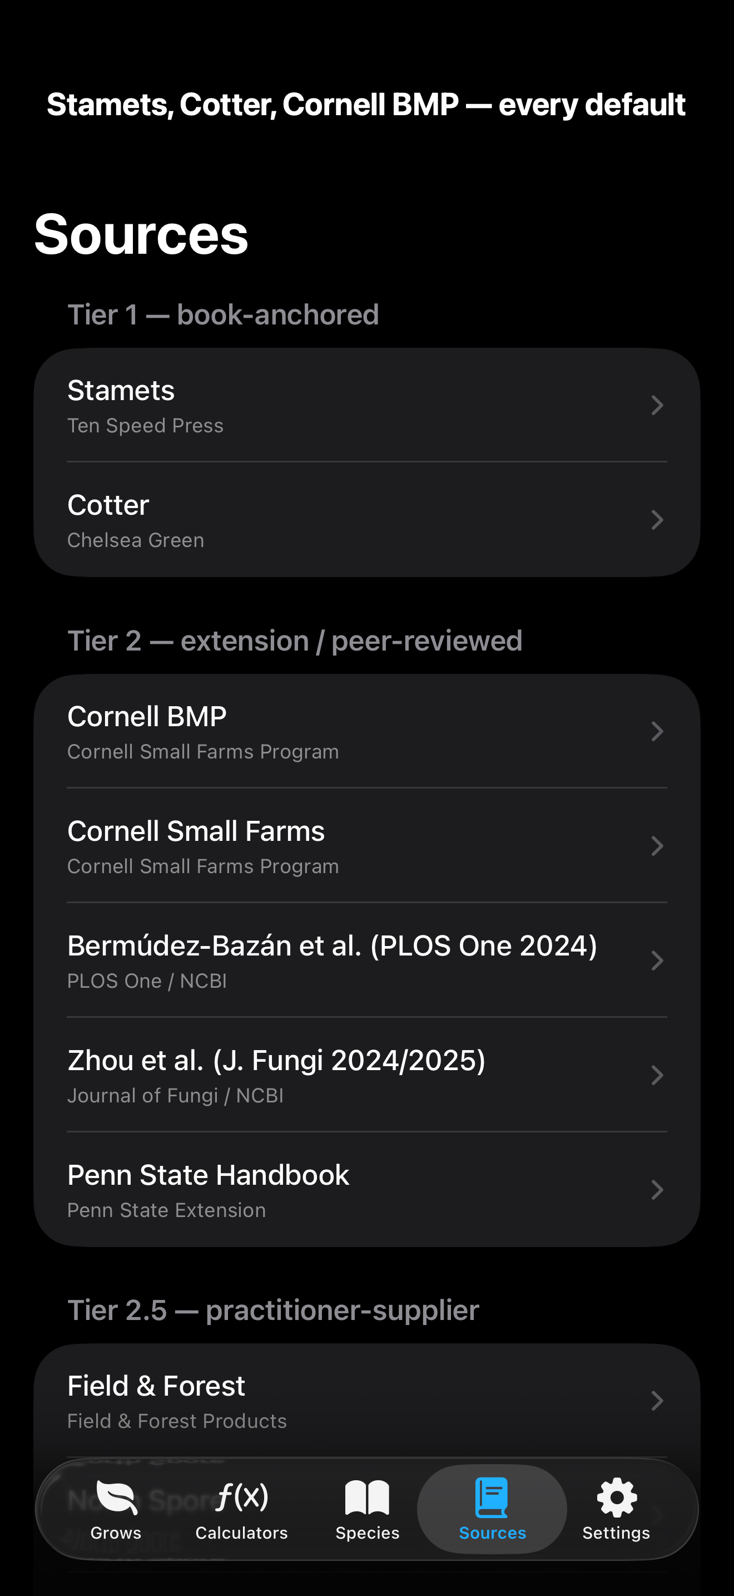Open the Bermúdez-Bazán et al. PLOS One source
The image size is (734, 1596).
(367, 960)
